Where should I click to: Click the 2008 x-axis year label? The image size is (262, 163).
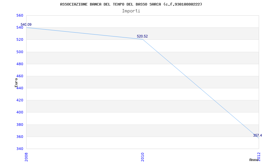click(x=26, y=156)
